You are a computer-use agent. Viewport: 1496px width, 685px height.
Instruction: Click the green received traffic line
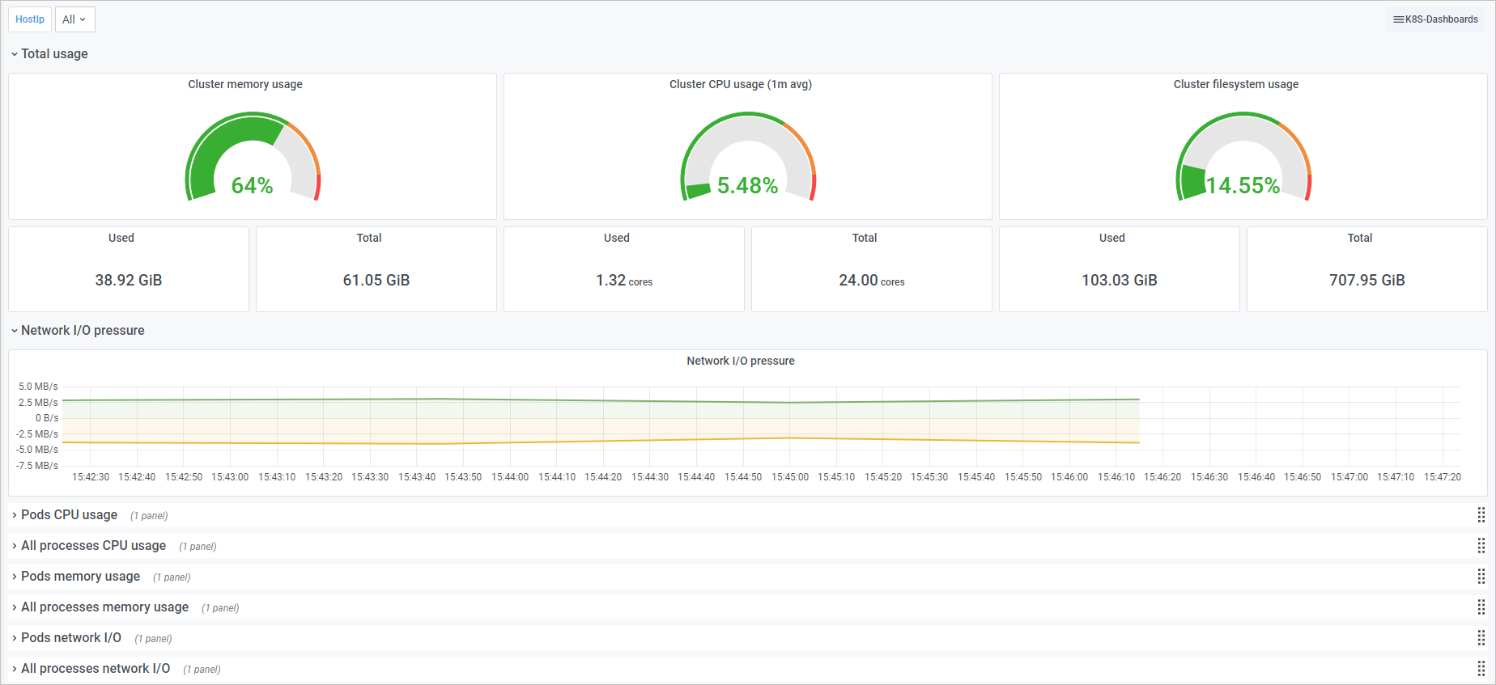[601, 400]
